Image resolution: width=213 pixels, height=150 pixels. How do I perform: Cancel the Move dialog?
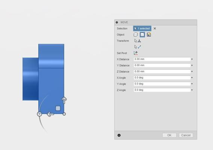(x=186, y=135)
